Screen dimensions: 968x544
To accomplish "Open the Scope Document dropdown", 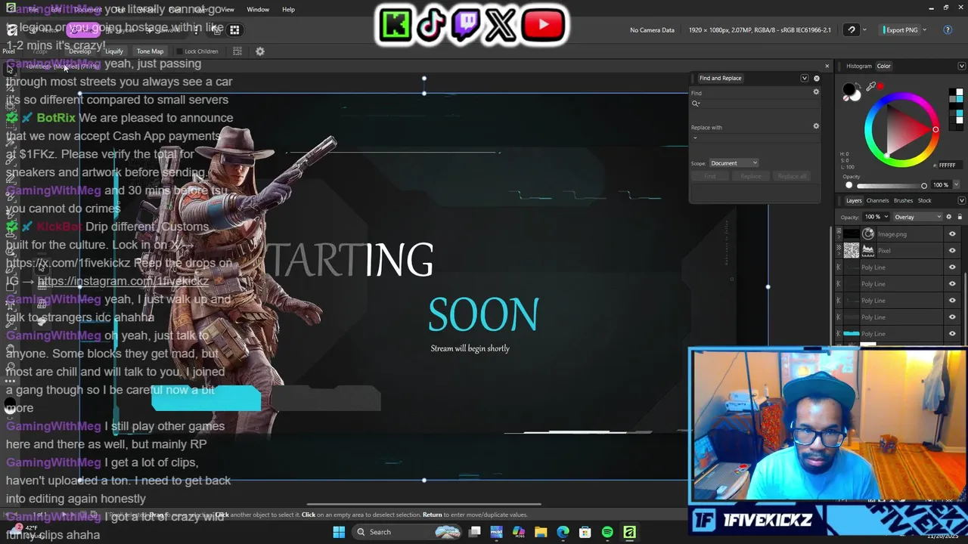I will pyautogui.click(x=734, y=163).
